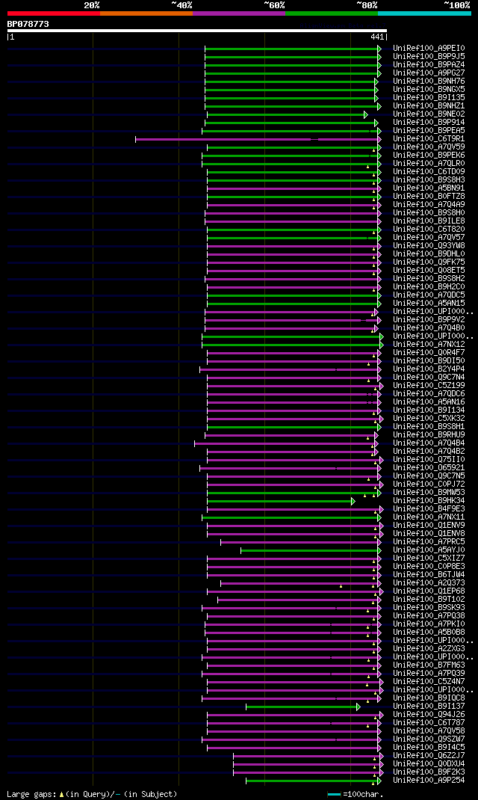Open hit UniRef100_A9PEI0
478x800 pixels.
(429, 49)
